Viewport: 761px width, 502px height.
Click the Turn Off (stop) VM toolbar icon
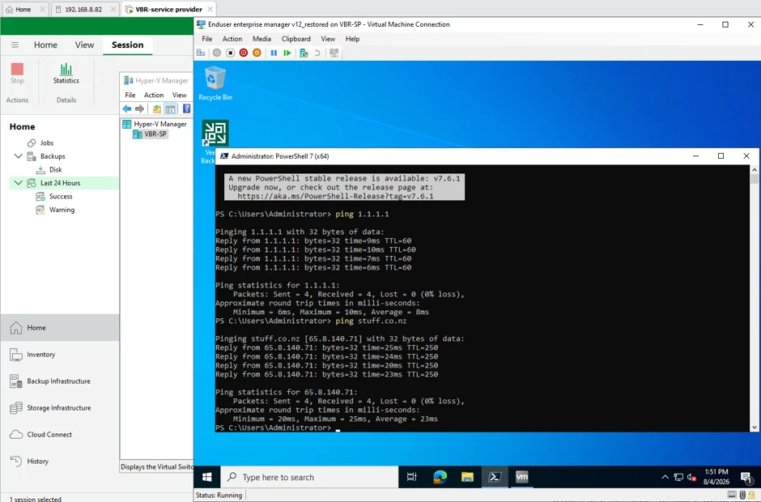coord(231,53)
